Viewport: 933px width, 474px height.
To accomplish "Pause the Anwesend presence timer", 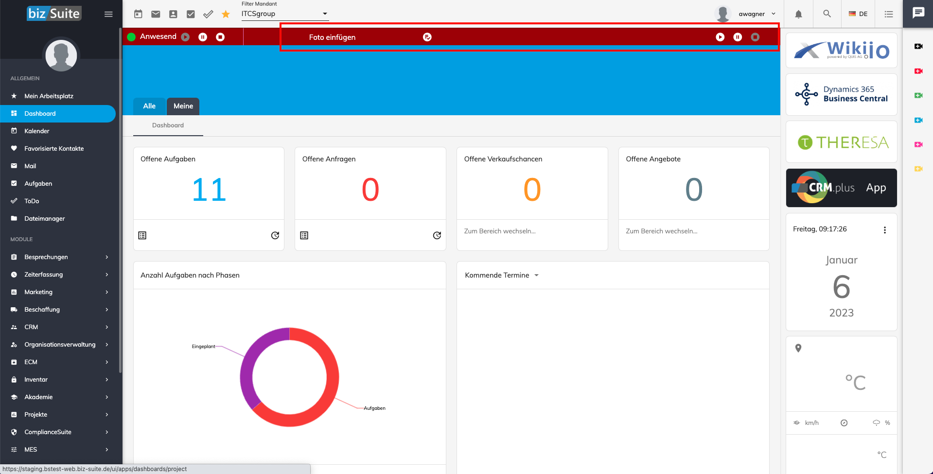I will [203, 37].
